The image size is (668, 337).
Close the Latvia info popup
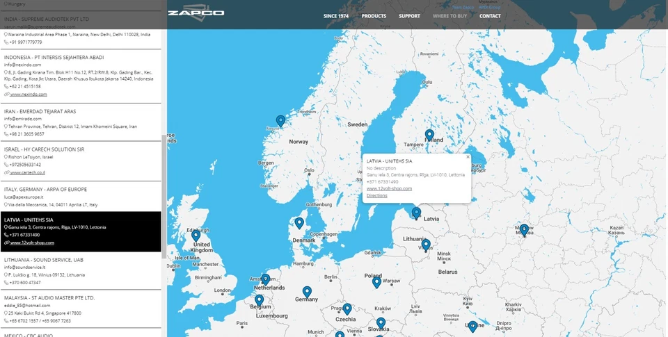coord(468,157)
